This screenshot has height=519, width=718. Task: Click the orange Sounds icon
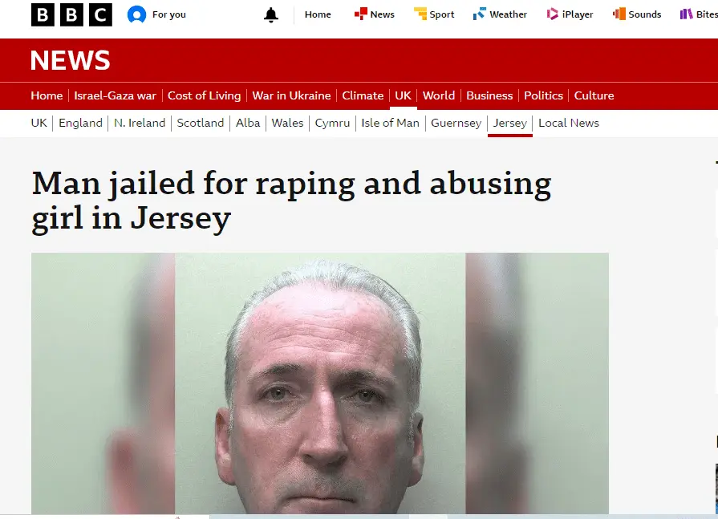coord(619,14)
